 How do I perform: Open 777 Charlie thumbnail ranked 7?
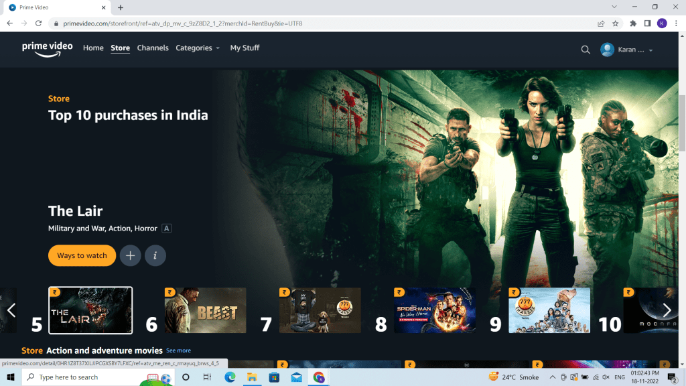click(320, 310)
